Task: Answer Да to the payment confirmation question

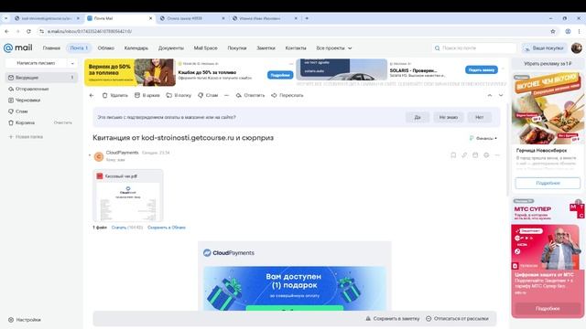Action: [x=418, y=117]
